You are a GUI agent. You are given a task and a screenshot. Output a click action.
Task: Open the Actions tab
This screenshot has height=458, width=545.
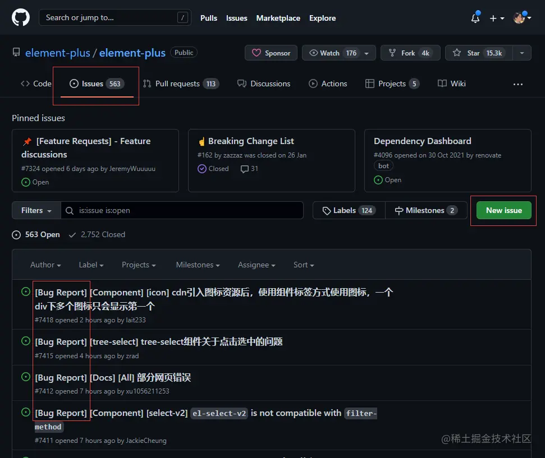[x=328, y=84]
